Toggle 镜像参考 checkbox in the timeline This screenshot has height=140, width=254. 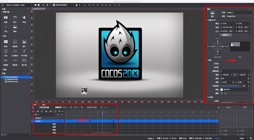(x=54, y=108)
